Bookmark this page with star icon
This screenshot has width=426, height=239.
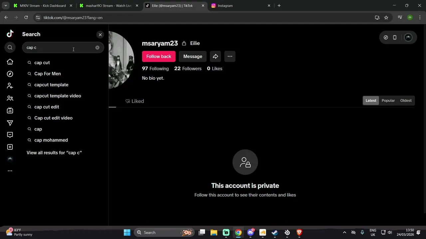pos(386,18)
